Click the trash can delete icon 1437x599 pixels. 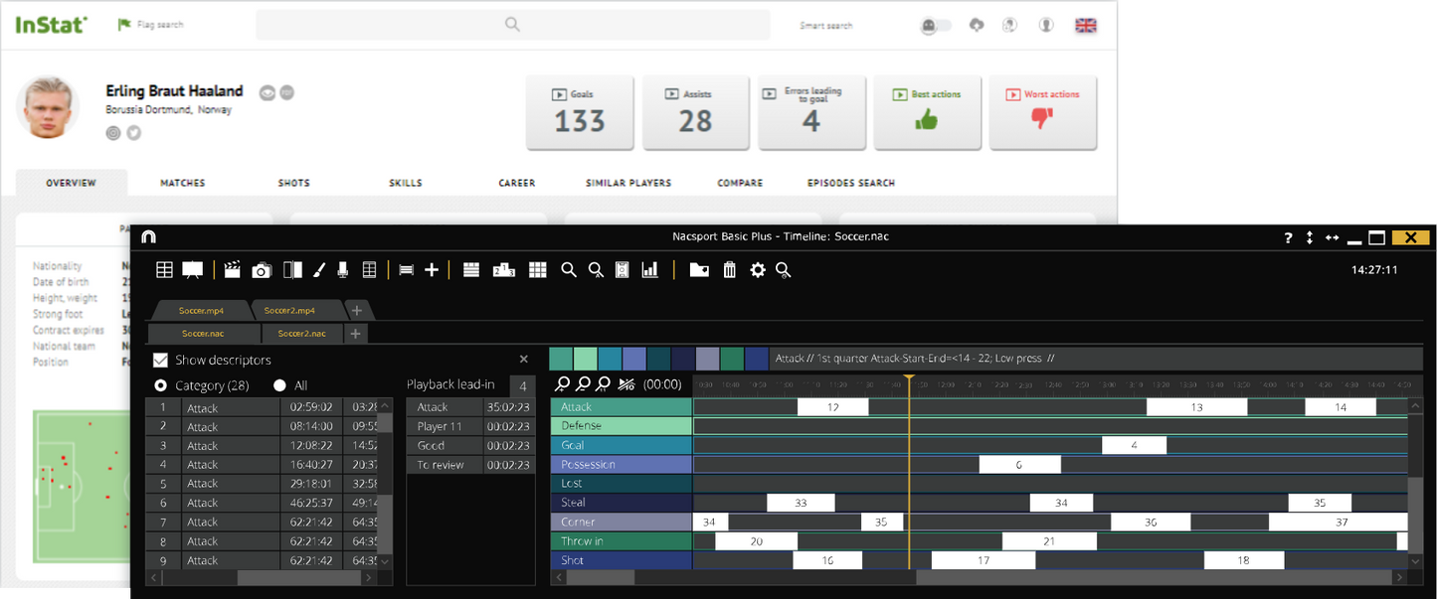pos(729,270)
